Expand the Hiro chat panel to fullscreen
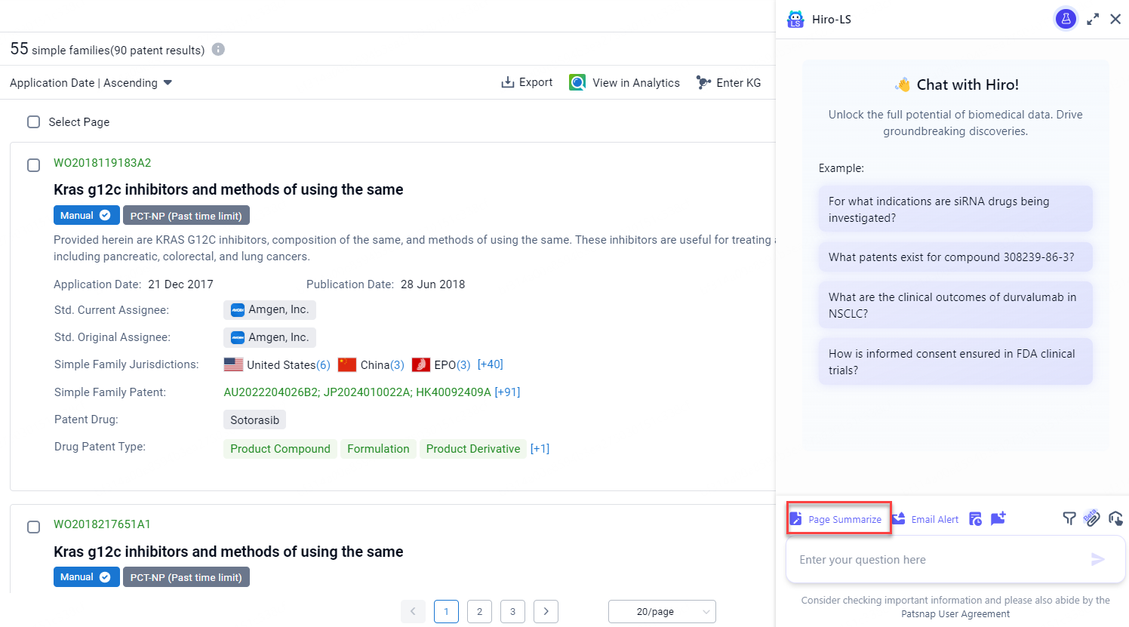This screenshot has width=1129, height=627. point(1093,19)
